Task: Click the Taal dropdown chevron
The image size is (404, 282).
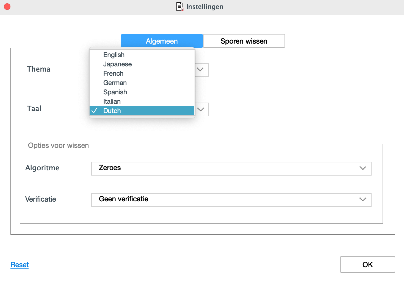Action: 201,109
